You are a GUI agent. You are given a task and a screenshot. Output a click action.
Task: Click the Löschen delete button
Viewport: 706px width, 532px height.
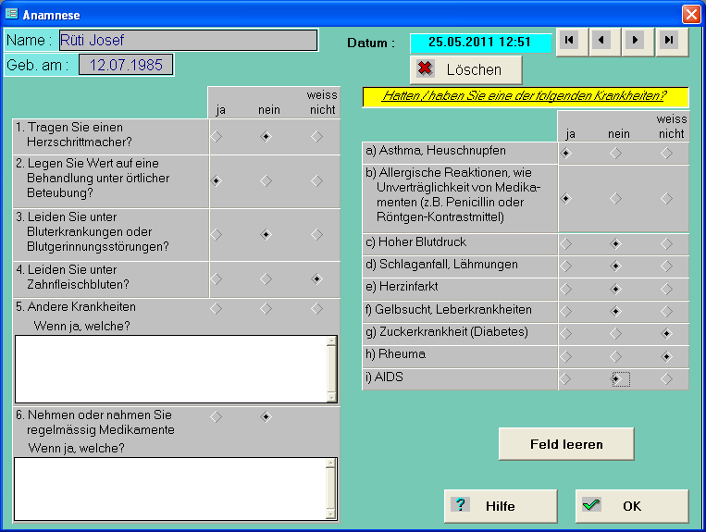pyautogui.click(x=465, y=69)
